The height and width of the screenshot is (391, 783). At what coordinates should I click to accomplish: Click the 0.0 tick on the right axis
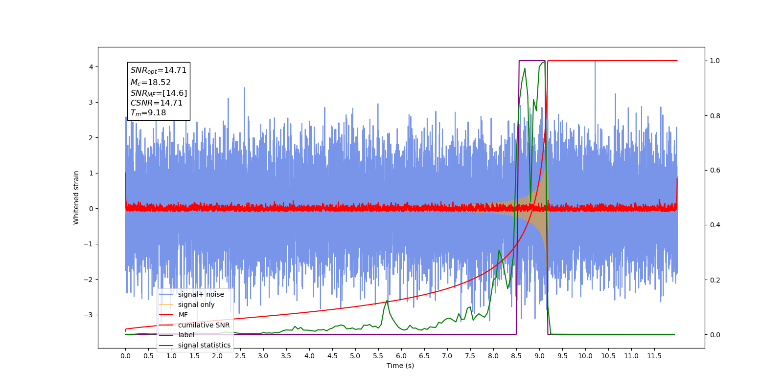[715, 335]
